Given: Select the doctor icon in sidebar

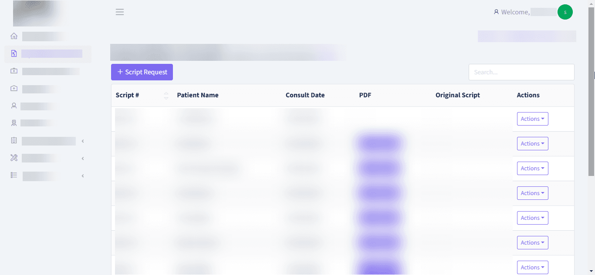Looking at the screenshot, I should click(14, 123).
